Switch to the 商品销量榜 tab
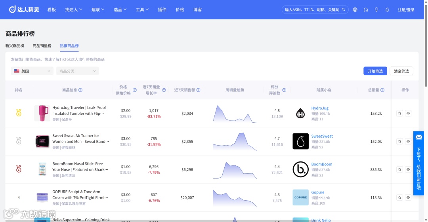The width and height of the screenshot is (428, 222). [42, 46]
